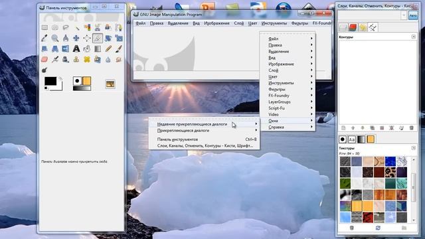Click the refresh patterns button

click(378, 228)
